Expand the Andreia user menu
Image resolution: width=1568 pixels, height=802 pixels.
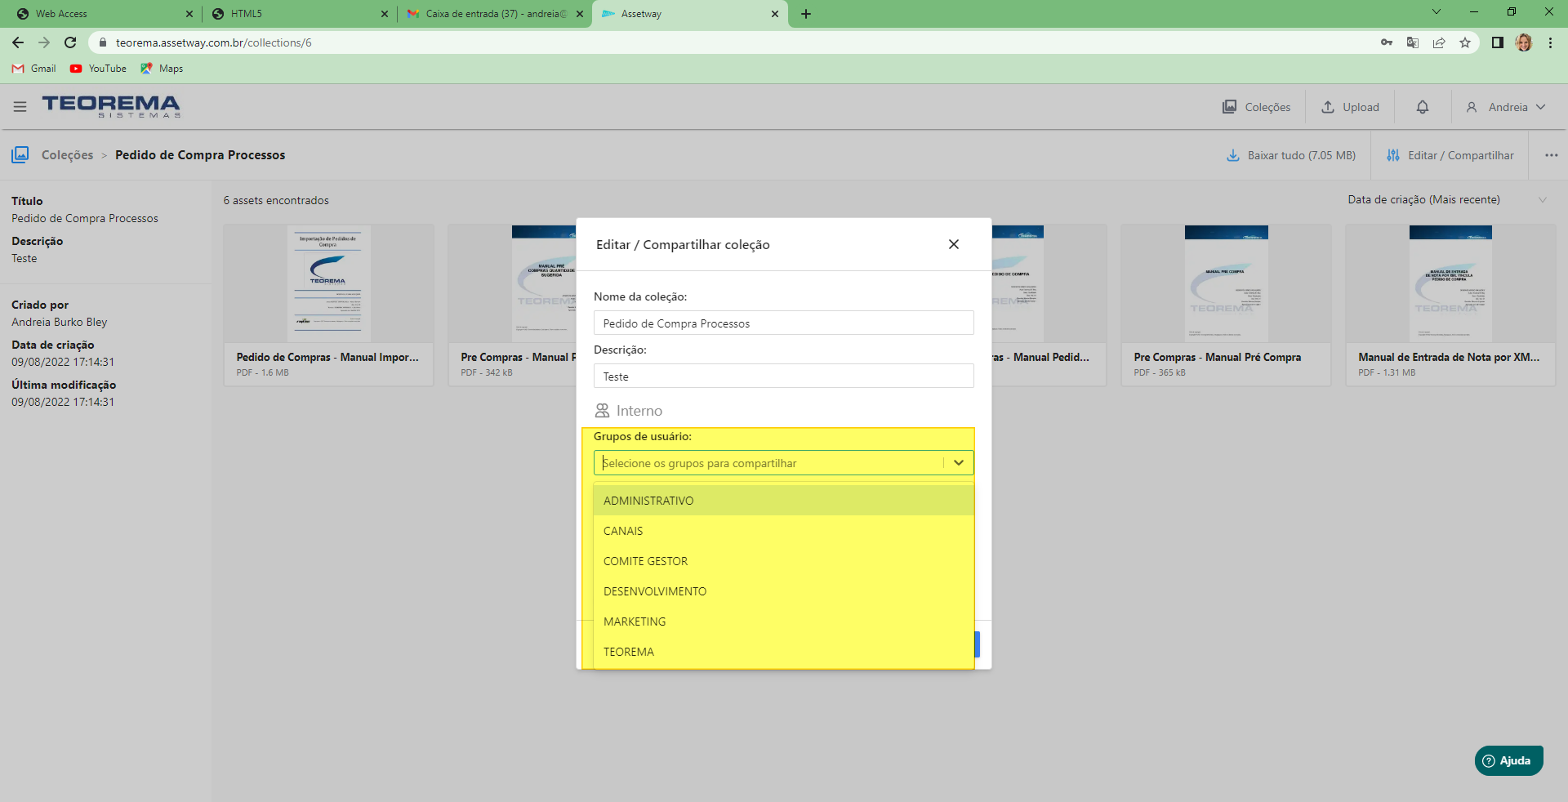pyautogui.click(x=1506, y=107)
